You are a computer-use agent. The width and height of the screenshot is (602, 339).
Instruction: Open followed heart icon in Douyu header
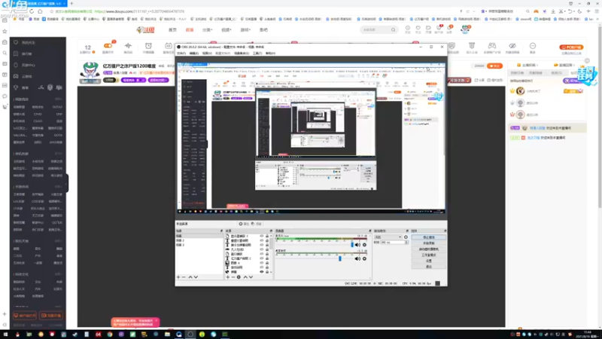click(418, 28)
